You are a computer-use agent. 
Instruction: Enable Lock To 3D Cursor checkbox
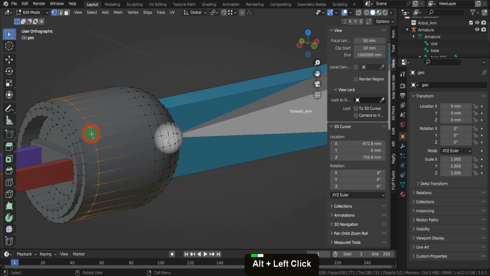point(356,109)
